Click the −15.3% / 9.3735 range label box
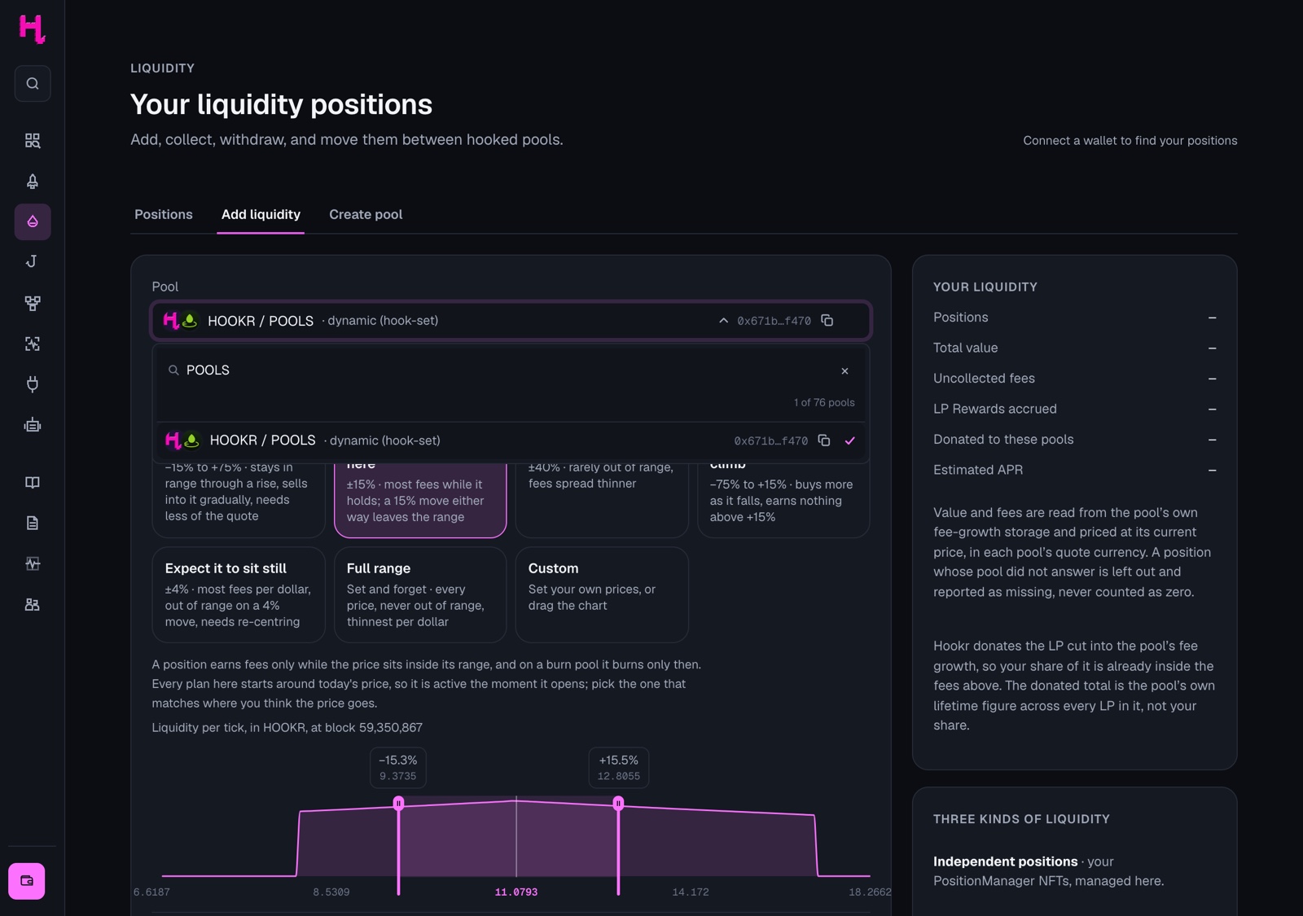 pyautogui.click(x=398, y=768)
